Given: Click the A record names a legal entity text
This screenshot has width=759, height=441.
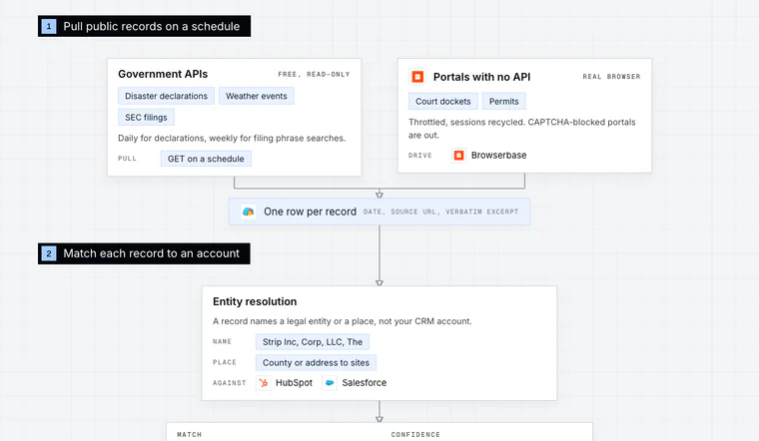Looking at the screenshot, I should (x=343, y=321).
